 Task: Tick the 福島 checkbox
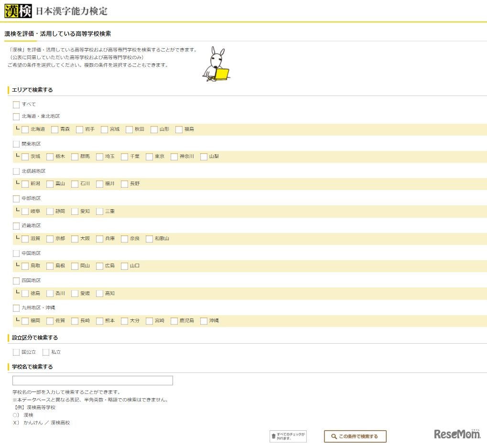coord(179,129)
